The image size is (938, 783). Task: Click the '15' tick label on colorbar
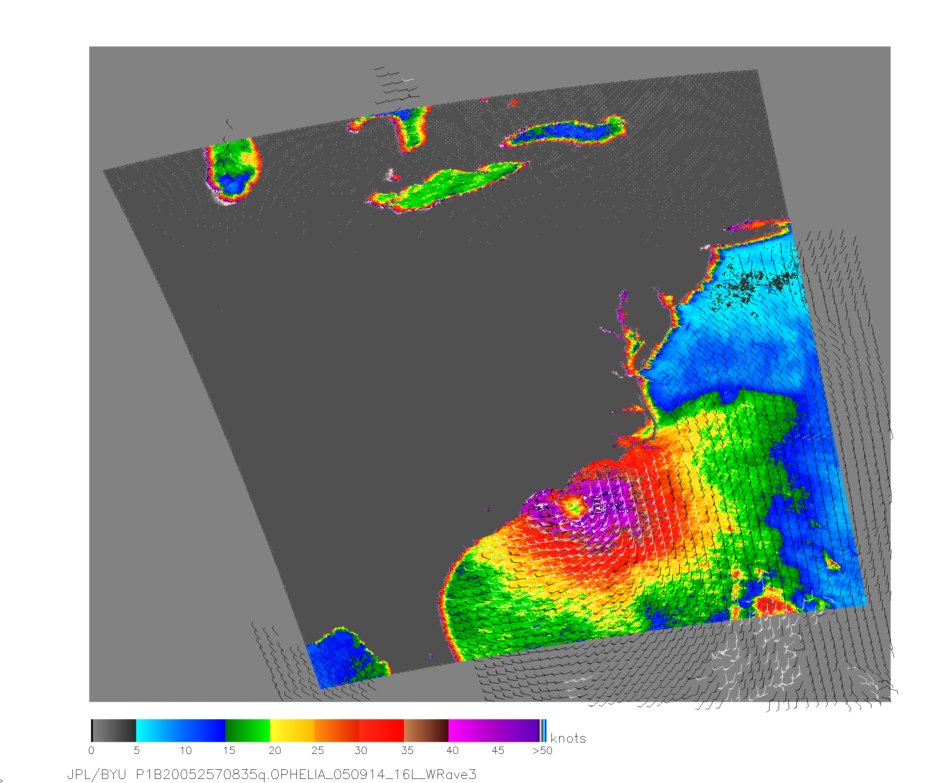point(229,750)
